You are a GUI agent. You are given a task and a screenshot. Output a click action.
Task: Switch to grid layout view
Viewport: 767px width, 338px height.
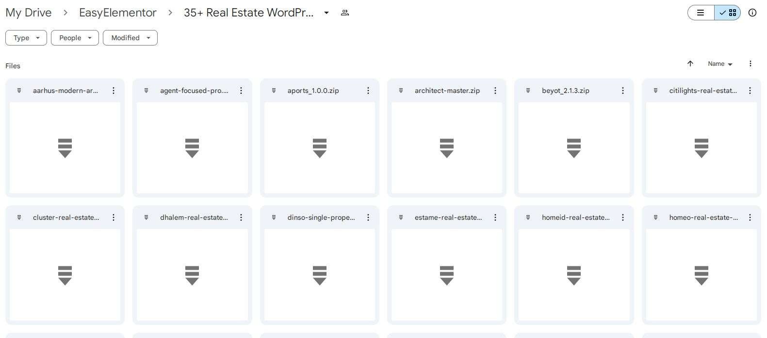727,13
